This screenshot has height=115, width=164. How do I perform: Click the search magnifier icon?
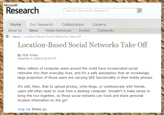139,11
